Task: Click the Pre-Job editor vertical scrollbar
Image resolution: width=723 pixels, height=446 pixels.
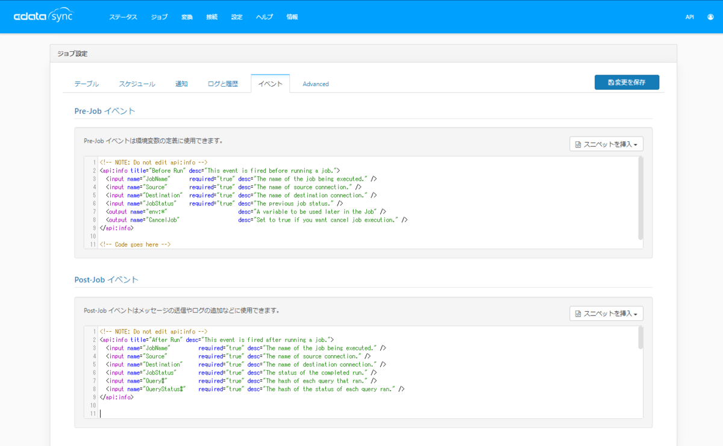Action: point(640,199)
